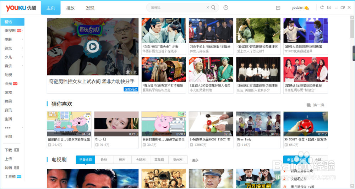Open the <青丘狐> video thumbnail
Viewport: 355px width, 189px height.
[164, 70]
